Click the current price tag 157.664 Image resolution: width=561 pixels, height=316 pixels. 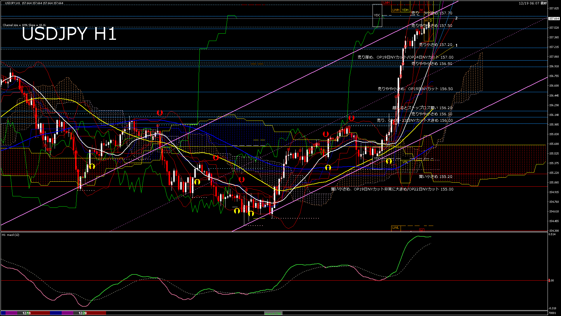click(x=554, y=18)
